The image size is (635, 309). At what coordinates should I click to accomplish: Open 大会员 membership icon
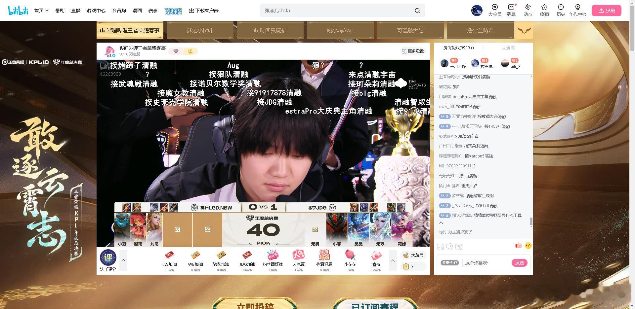tap(494, 10)
